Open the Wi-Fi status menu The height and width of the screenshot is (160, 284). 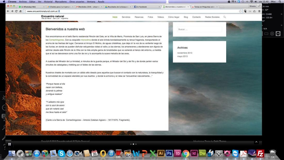coord(251,2)
